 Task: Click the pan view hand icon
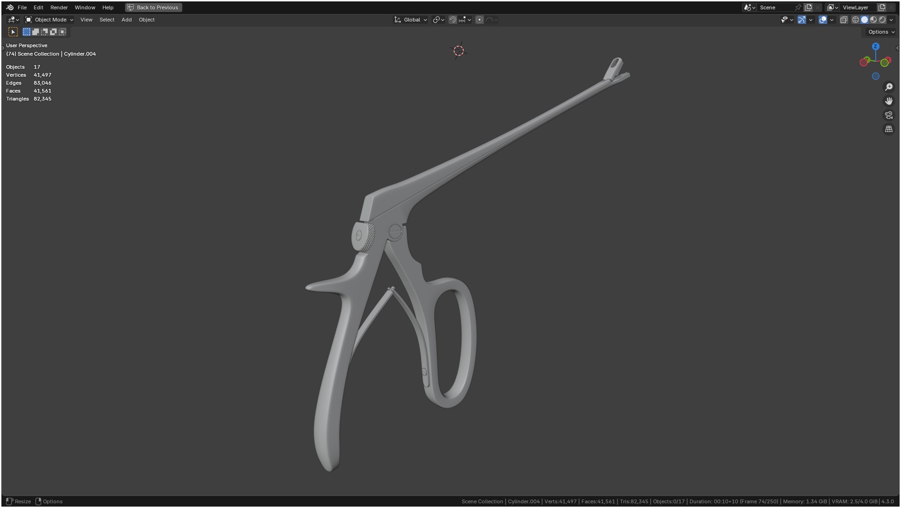pyautogui.click(x=889, y=101)
